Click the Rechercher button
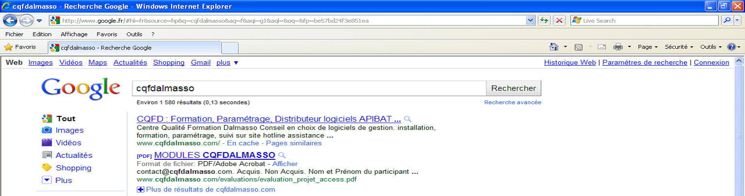The height and width of the screenshot is (196, 745). click(x=514, y=88)
